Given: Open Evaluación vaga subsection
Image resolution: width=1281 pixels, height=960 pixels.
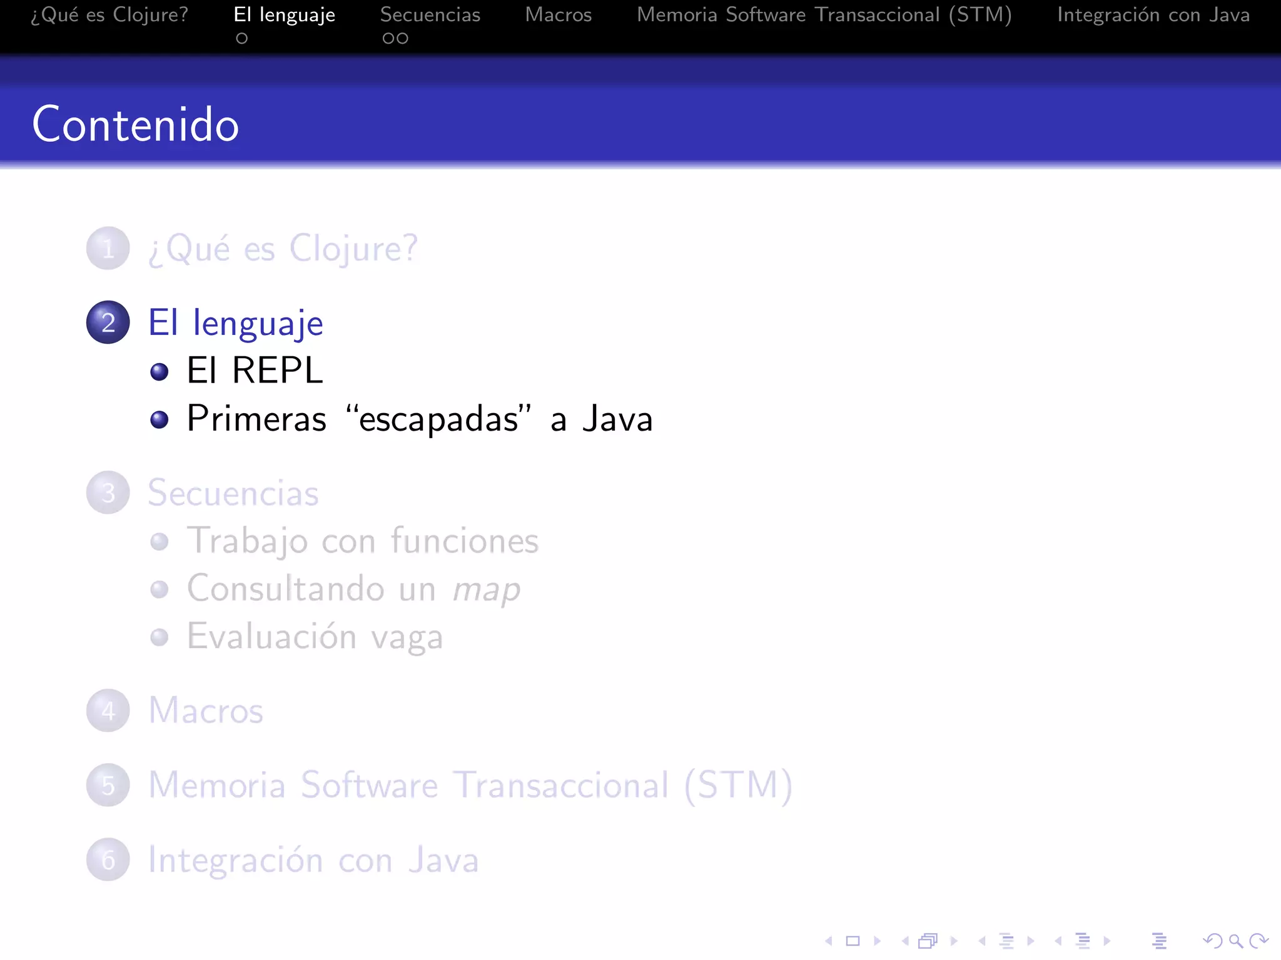Looking at the screenshot, I should click(315, 637).
